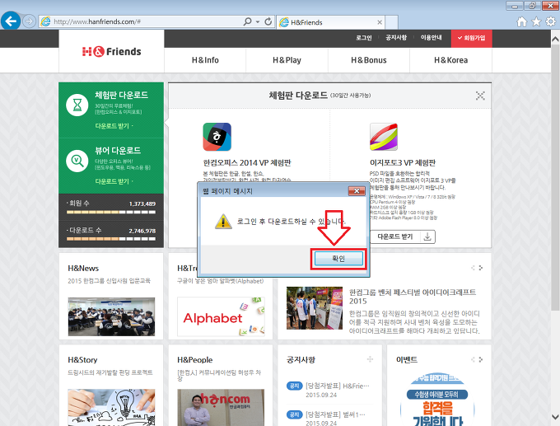Refresh the page with reload icon

268,21
